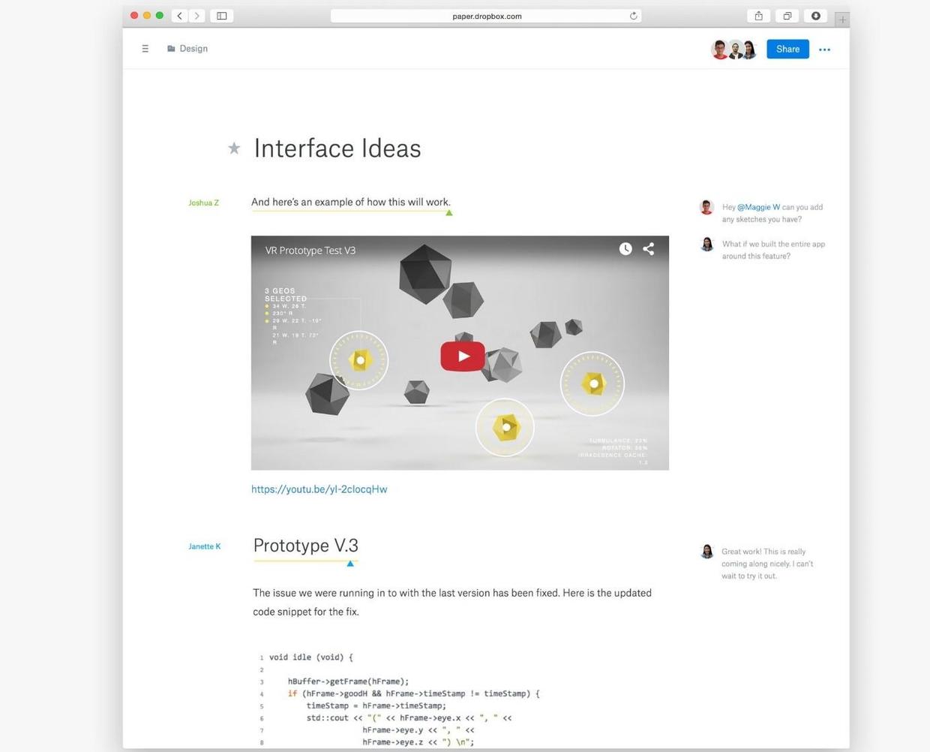This screenshot has height=752, width=930.
Task: Open Safari downloads list
Action: click(x=815, y=16)
